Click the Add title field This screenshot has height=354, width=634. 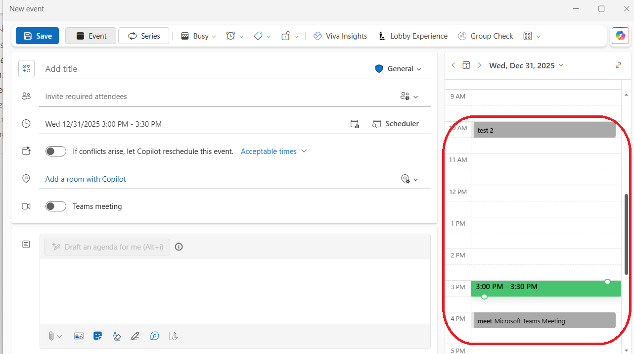point(205,69)
